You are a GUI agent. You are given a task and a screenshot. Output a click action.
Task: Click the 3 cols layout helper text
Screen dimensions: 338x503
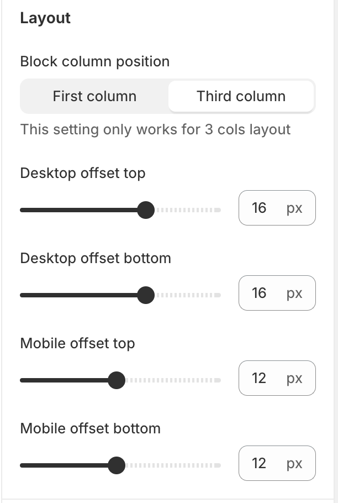pos(155,130)
